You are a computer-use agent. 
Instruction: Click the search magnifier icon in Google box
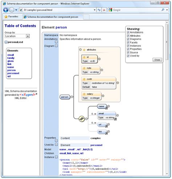[163, 10]
